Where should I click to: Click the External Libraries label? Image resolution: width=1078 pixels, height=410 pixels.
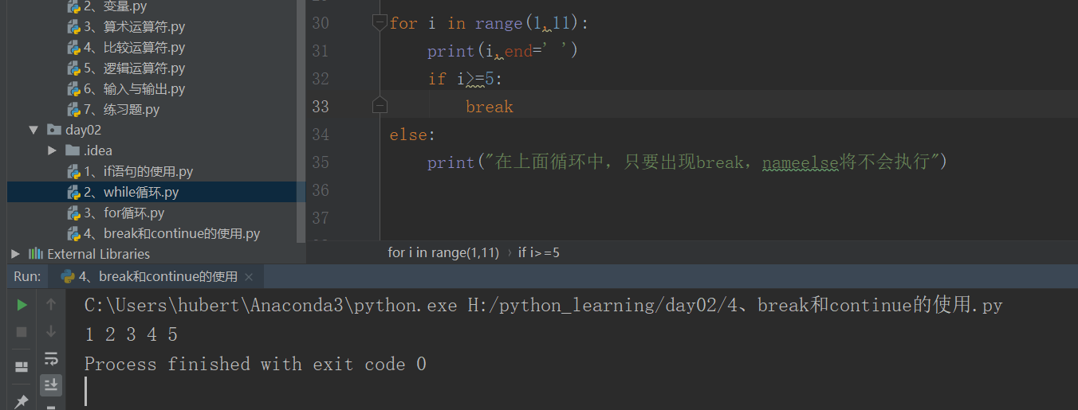(x=98, y=254)
